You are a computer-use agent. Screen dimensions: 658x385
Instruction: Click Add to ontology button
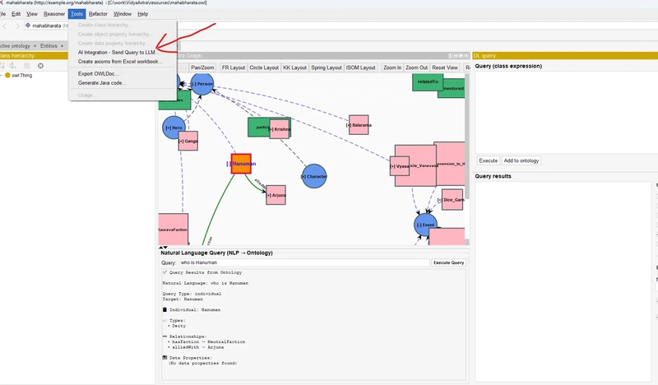point(521,160)
